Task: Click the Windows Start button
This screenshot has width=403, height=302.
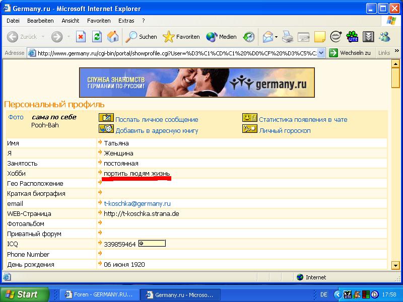Action: click(25, 294)
